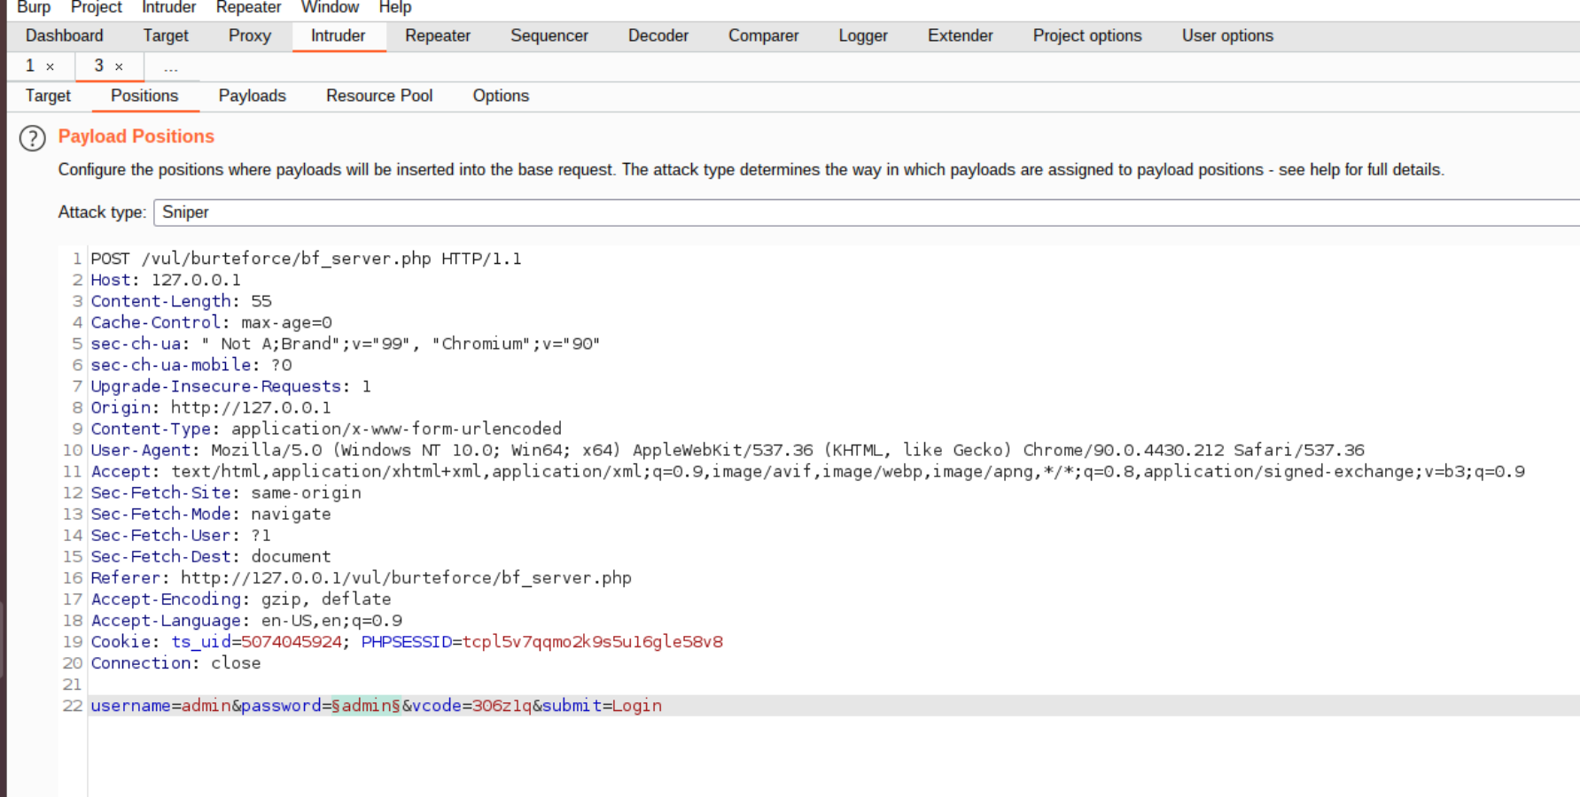Open the Intruder menu in menu bar
The image size is (1580, 797).
(x=169, y=7)
